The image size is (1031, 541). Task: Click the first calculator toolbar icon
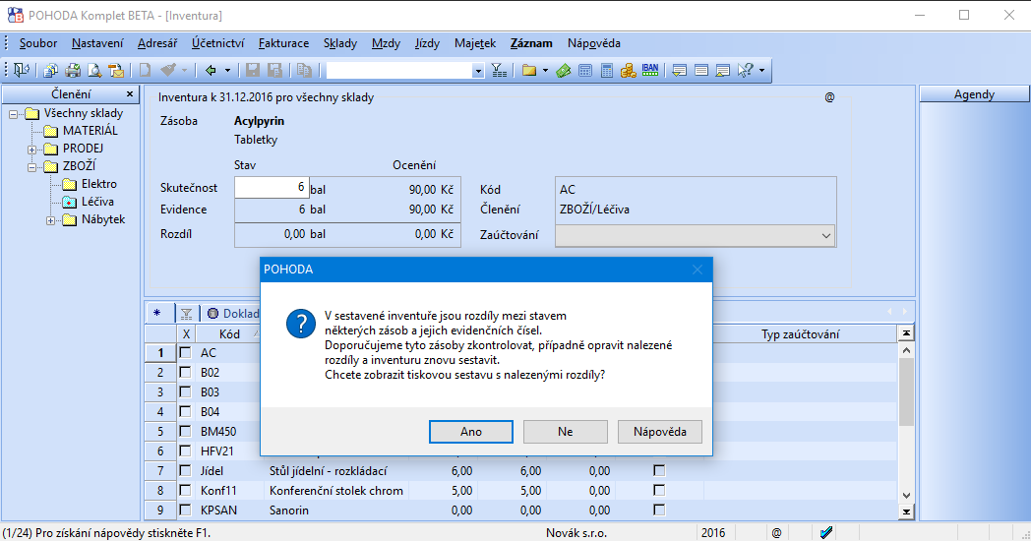pos(585,71)
